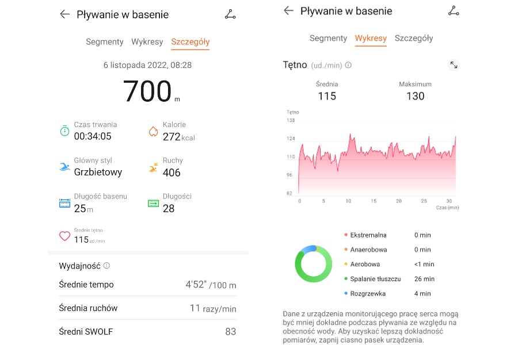This screenshot has height=345, width=518.
Task: Tap back arrow on left details screen
Action: (64, 14)
